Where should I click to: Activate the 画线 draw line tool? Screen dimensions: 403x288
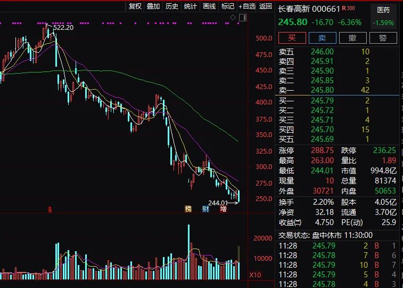pyautogui.click(x=209, y=6)
